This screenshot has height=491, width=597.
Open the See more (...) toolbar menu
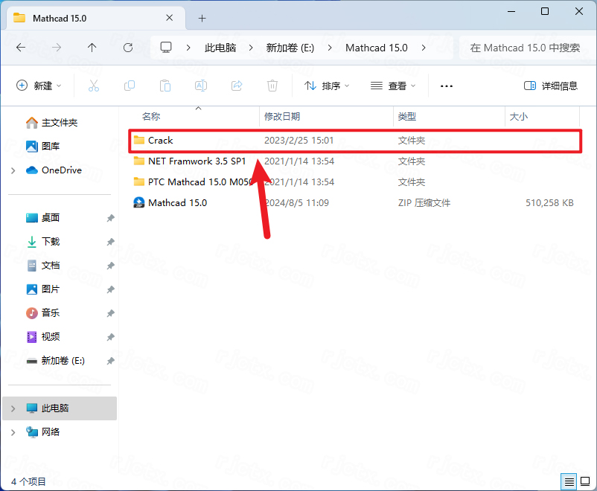point(446,86)
